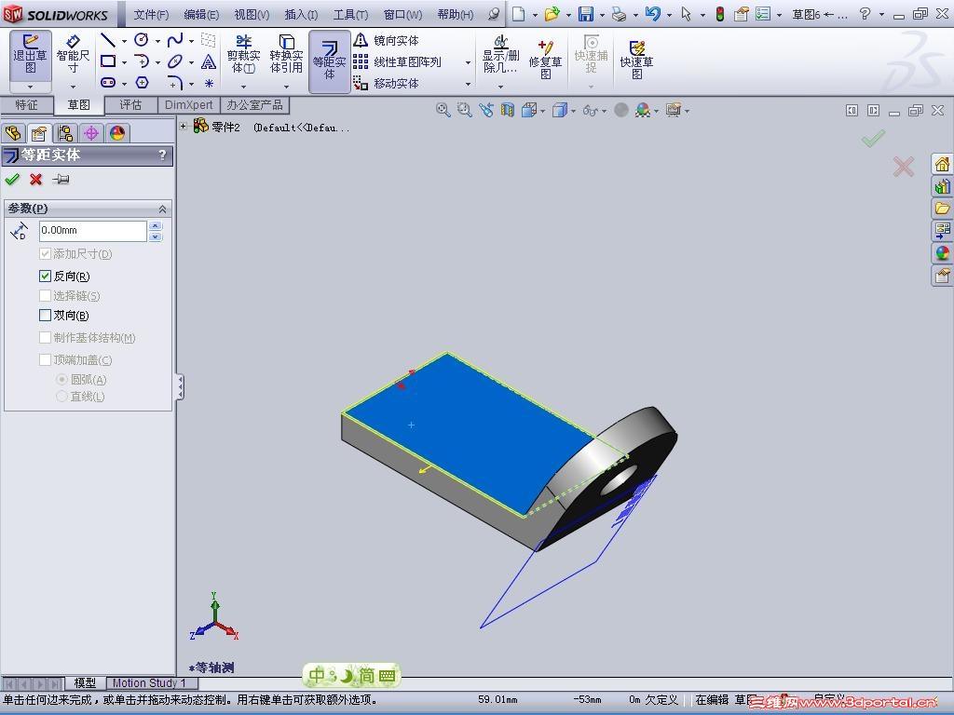954x715 pixels.
Task: Select the Straight Slot sketch tool
Action: click(x=108, y=83)
